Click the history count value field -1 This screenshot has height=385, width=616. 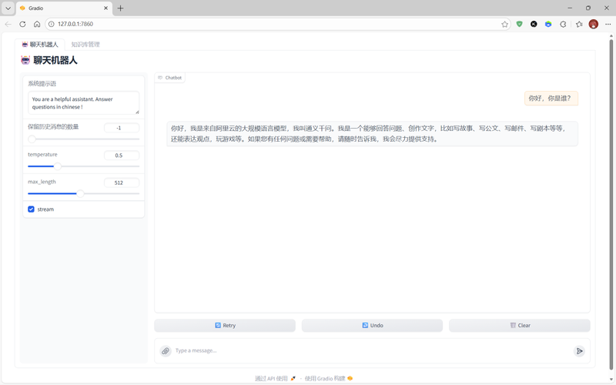[x=122, y=128]
